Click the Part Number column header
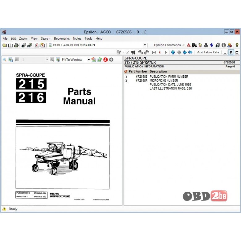 (138, 71)
